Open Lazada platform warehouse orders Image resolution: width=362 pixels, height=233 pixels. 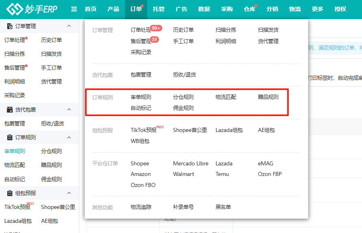[224, 163]
